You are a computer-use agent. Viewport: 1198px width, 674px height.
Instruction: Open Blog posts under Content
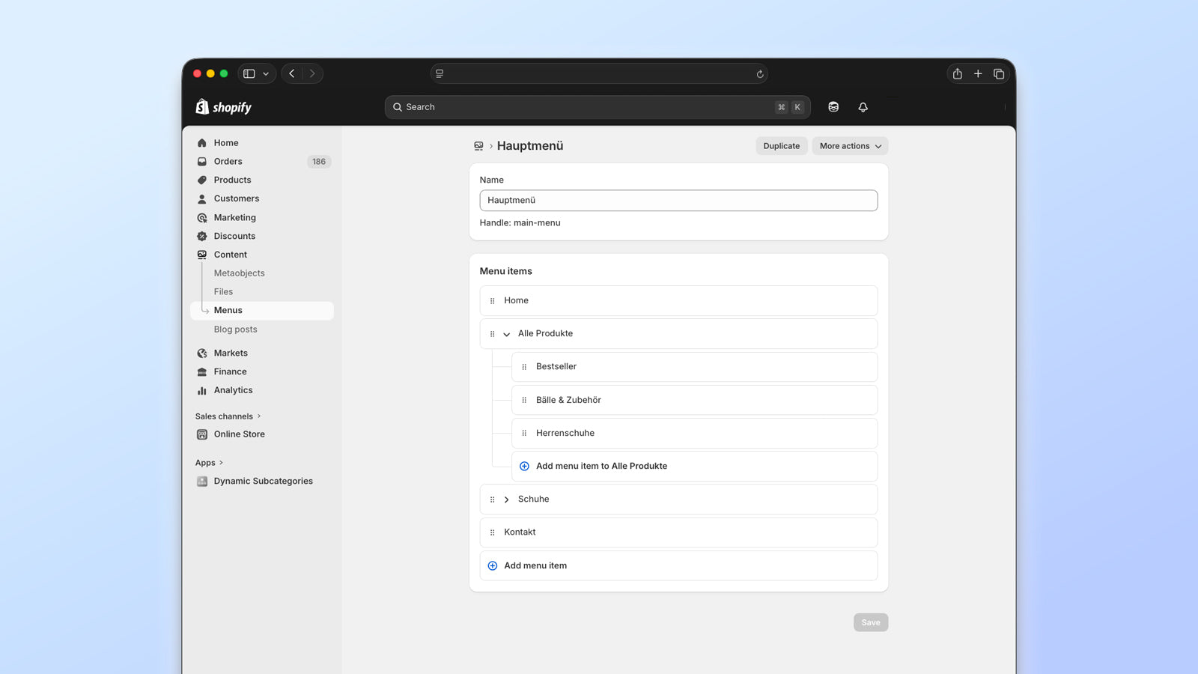(x=235, y=329)
